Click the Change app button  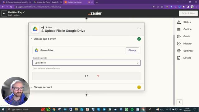[x=132, y=50]
